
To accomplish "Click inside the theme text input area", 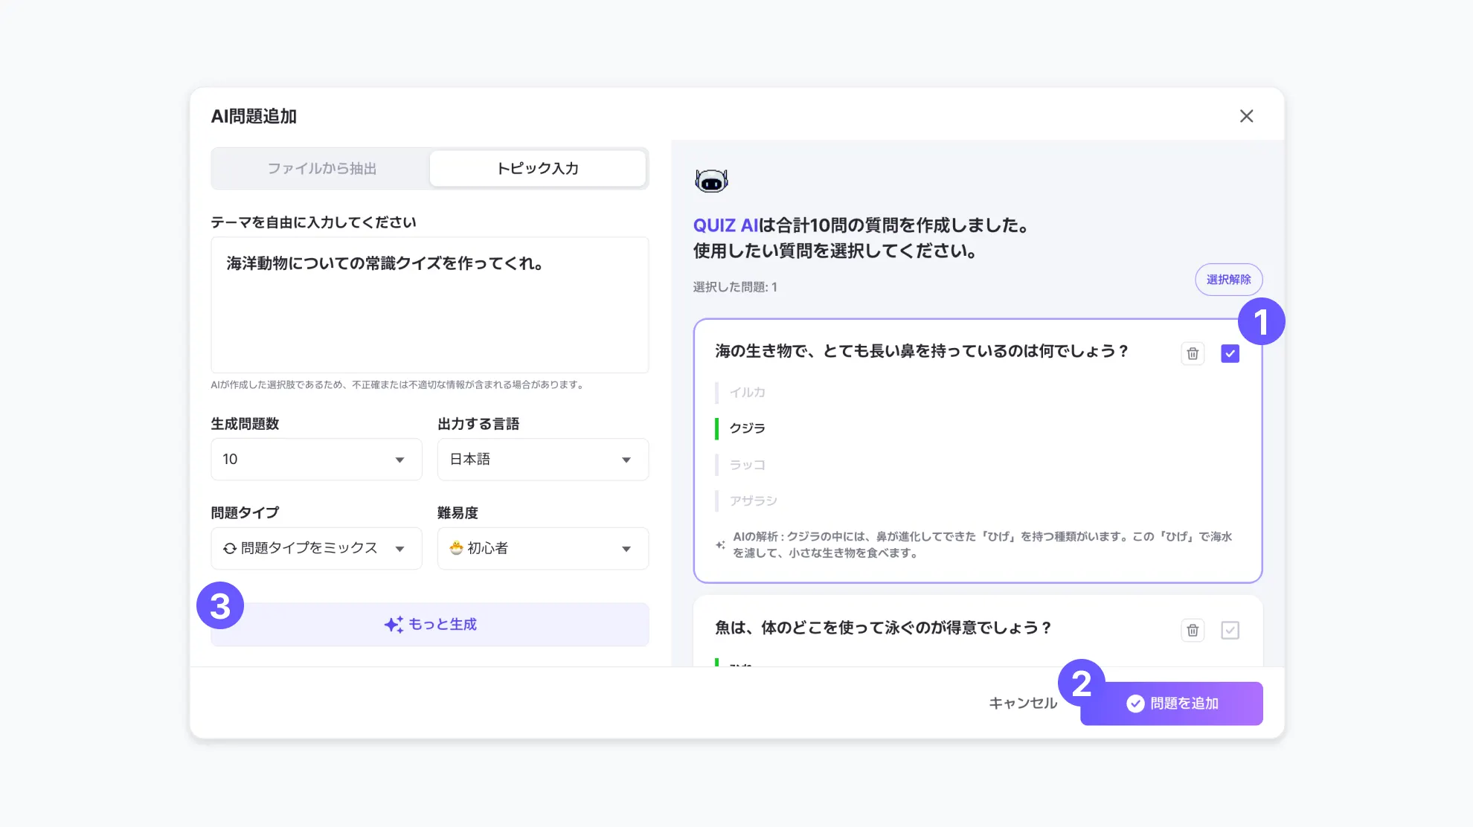I will [x=429, y=312].
